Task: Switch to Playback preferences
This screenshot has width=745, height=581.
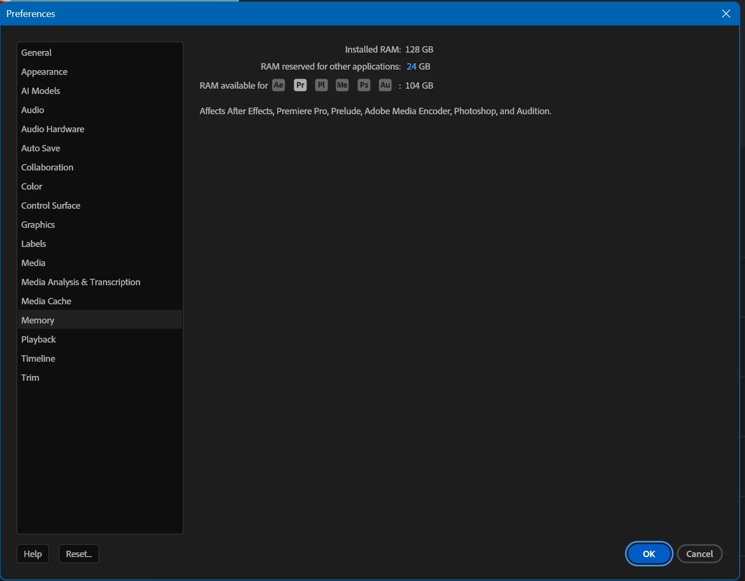Action: pyautogui.click(x=100, y=339)
